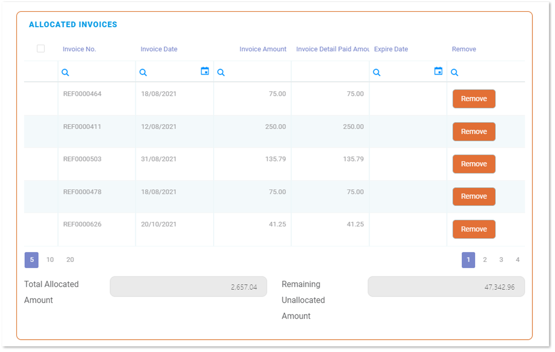Open calendar picker for Expire Date filter
The width and height of the screenshot is (555, 352).
[438, 72]
